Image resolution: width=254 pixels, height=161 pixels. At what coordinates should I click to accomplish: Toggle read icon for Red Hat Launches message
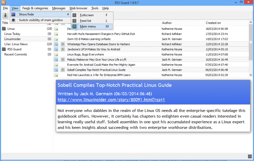coord(56,75)
